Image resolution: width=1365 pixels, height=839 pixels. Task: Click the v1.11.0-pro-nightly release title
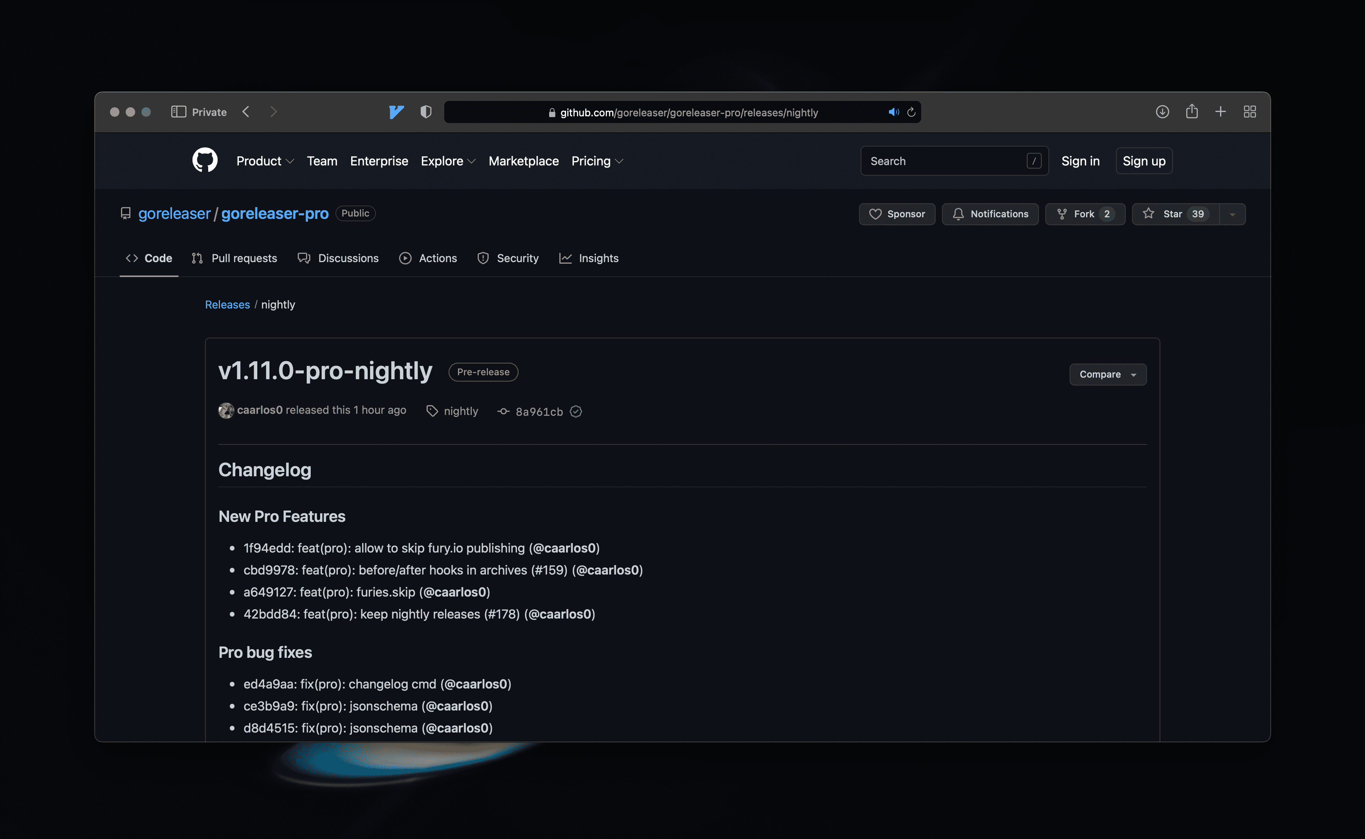point(325,371)
